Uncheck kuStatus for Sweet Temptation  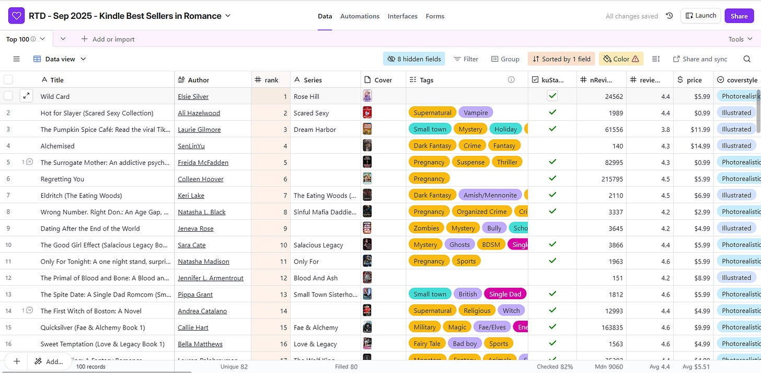[552, 344]
